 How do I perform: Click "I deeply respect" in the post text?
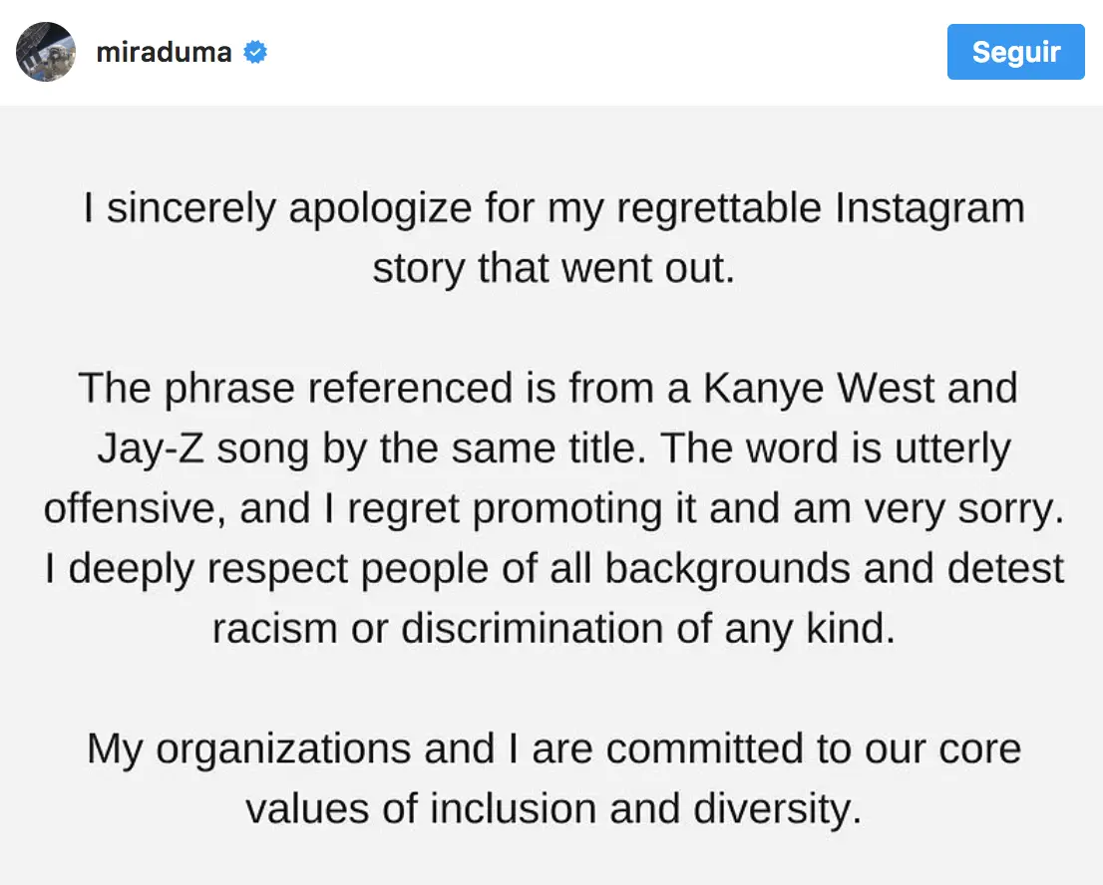point(197,568)
